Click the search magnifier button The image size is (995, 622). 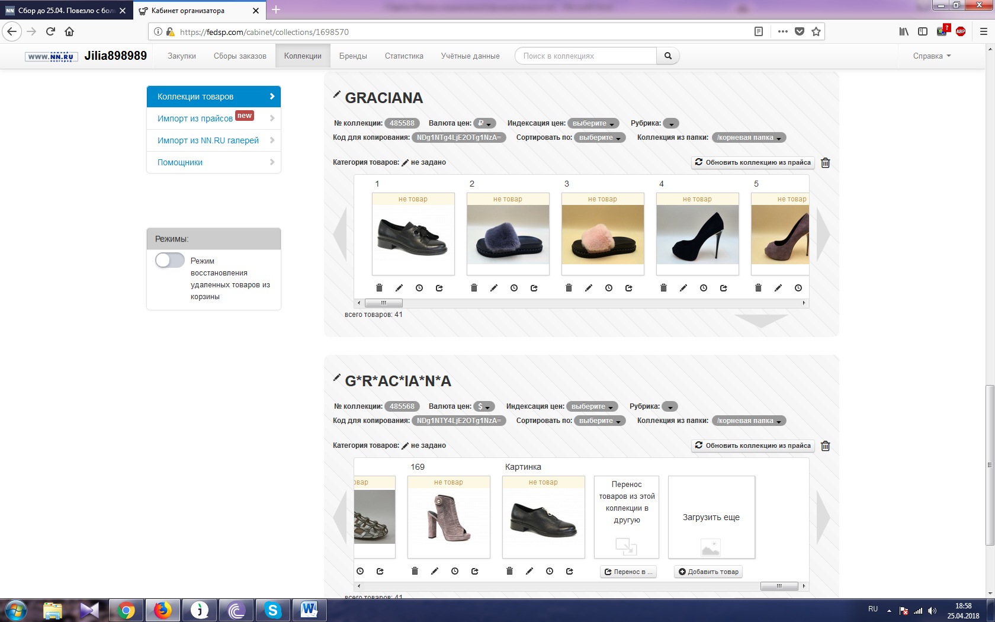point(668,56)
